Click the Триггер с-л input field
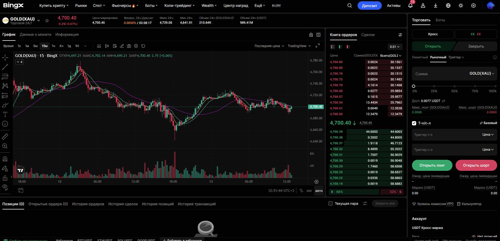 (454, 150)
